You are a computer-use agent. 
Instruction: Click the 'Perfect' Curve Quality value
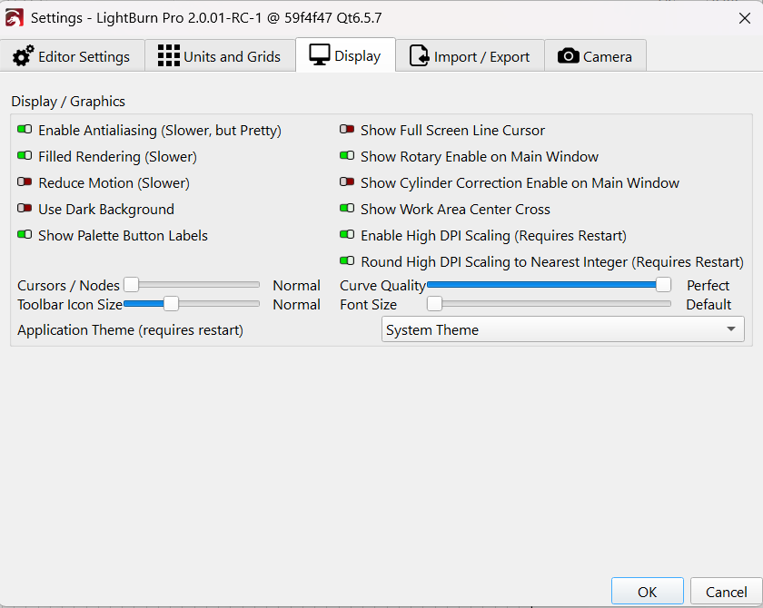[708, 285]
